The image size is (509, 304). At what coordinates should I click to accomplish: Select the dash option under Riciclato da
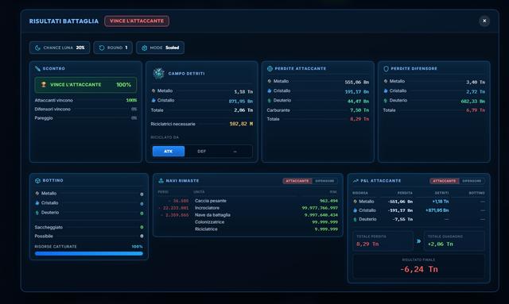tap(235, 152)
